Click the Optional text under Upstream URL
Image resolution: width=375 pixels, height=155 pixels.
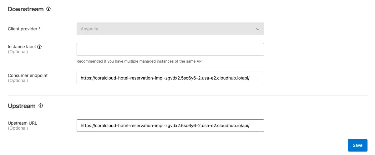coord(18,128)
